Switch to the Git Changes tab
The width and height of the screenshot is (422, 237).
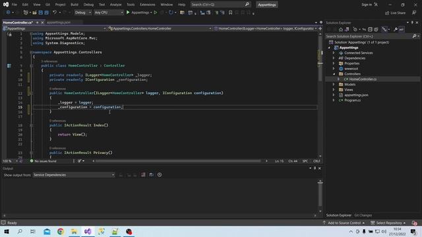click(363, 215)
